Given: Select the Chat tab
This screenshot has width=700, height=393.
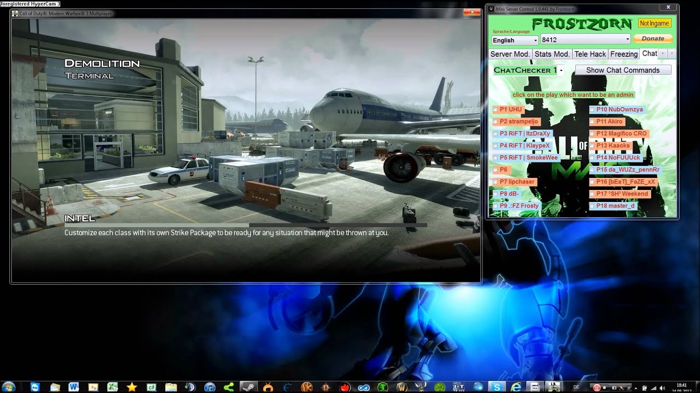Looking at the screenshot, I should pos(649,53).
